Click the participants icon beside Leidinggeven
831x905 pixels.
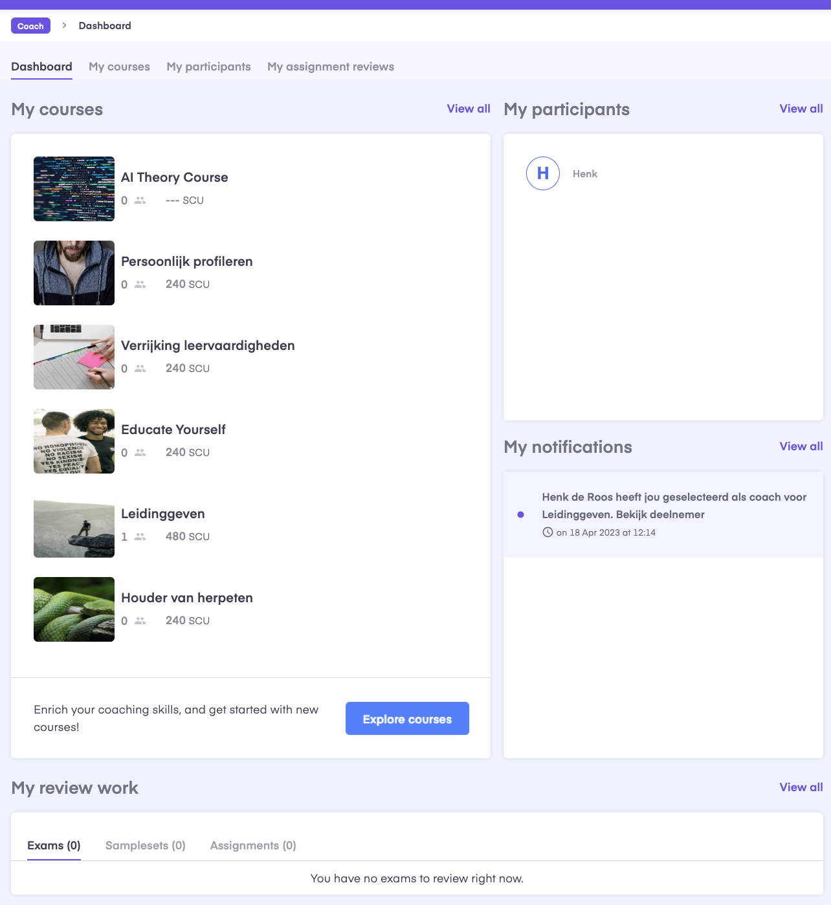click(139, 536)
